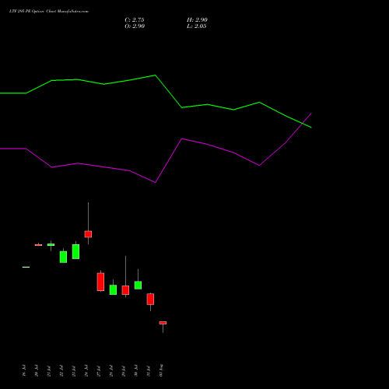Click the '20 Jul' date axis label
Viewport: 389px width, 389px height.
click(x=37, y=370)
